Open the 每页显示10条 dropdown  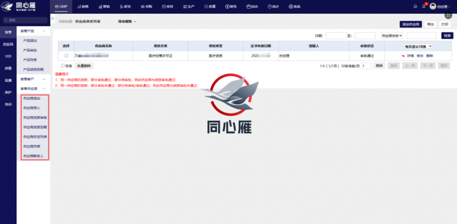[418, 46]
